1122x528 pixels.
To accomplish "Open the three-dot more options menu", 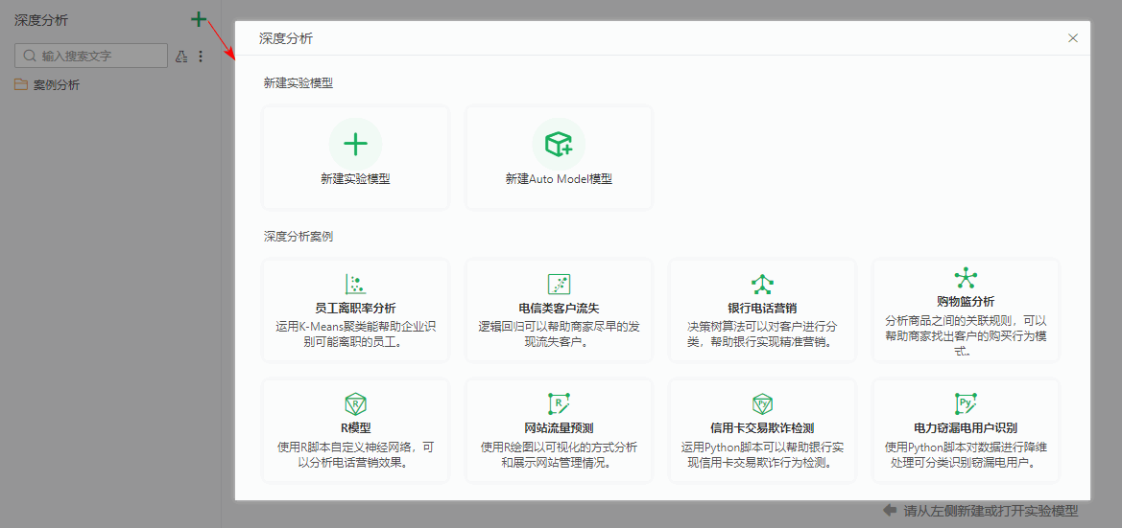I will tap(201, 57).
